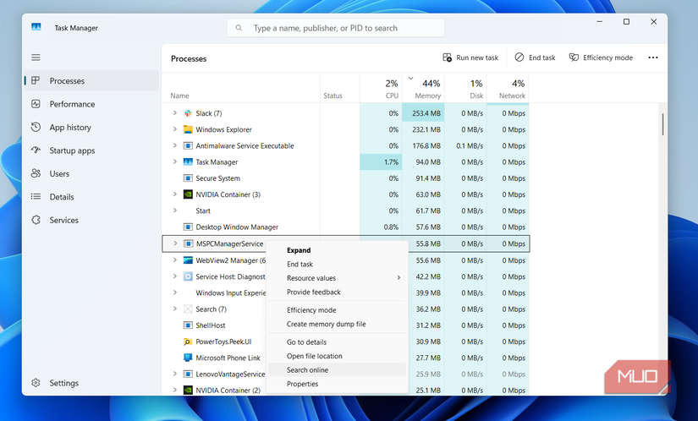Click the Settings gear icon
The width and height of the screenshot is (698, 421).
pos(36,383)
